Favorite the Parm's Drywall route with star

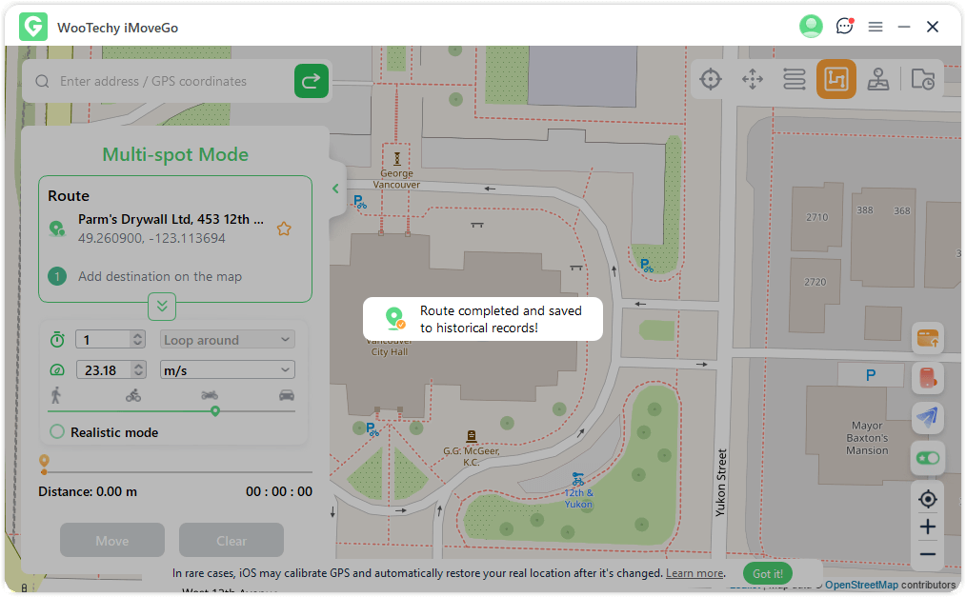[283, 229]
